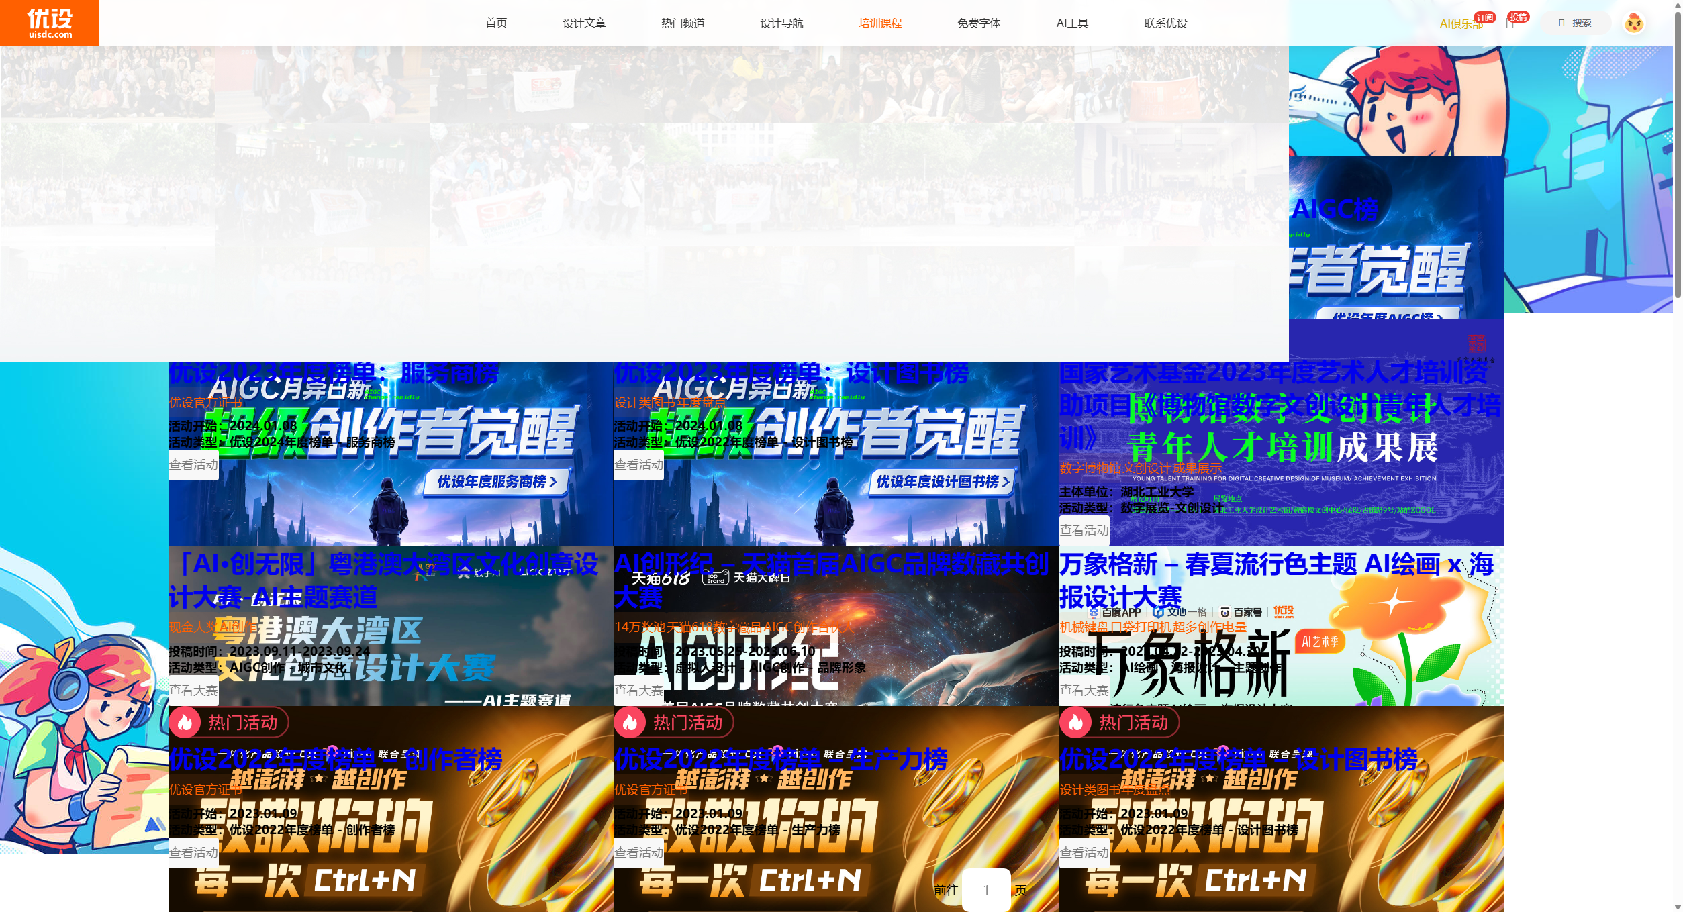This screenshot has height=912, width=1683.
Task: Open the 首页 nav item
Action: click(x=496, y=23)
